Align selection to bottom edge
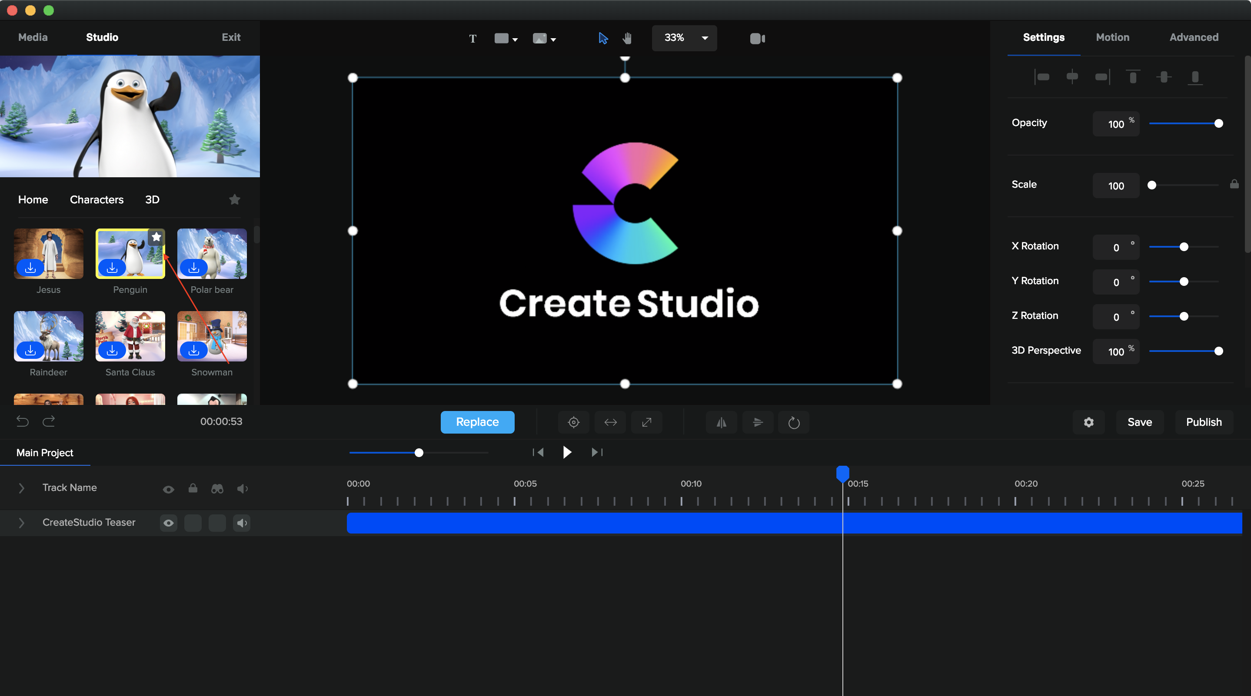 [1194, 77]
